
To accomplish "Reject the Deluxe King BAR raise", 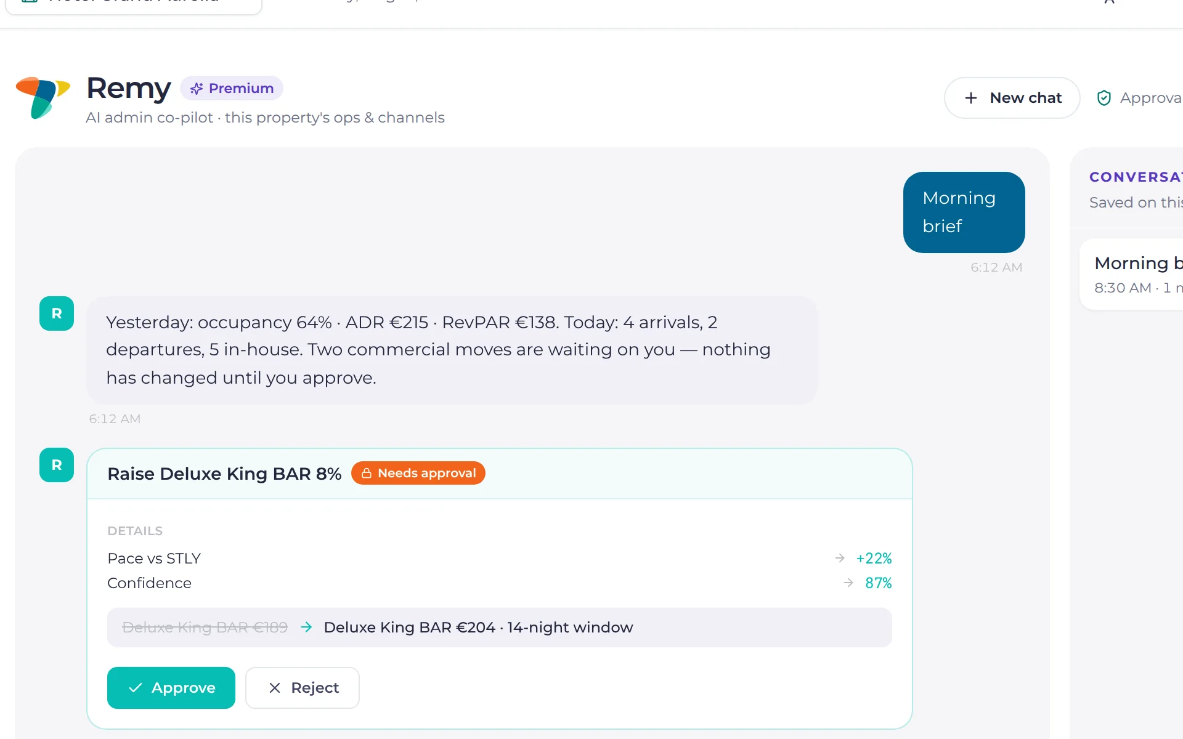I will (x=303, y=688).
